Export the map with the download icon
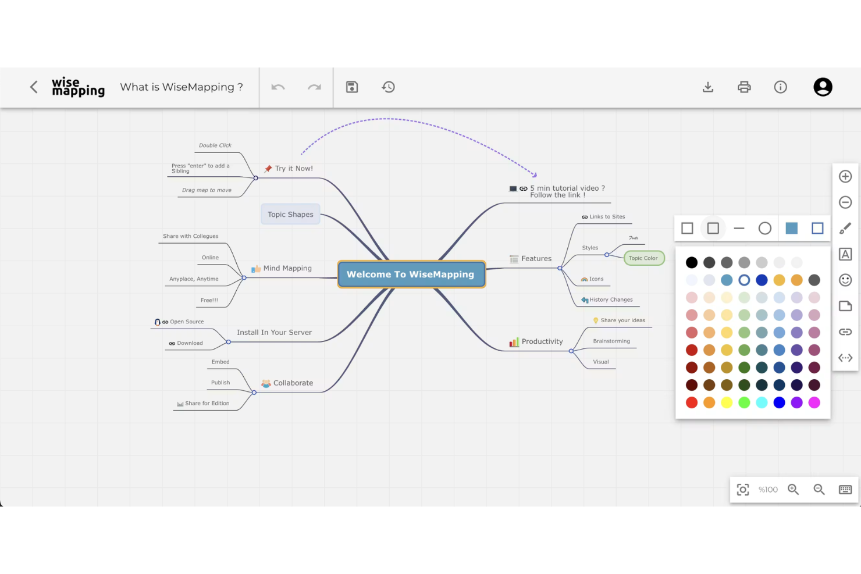861x574 pixels. (708, 87)
